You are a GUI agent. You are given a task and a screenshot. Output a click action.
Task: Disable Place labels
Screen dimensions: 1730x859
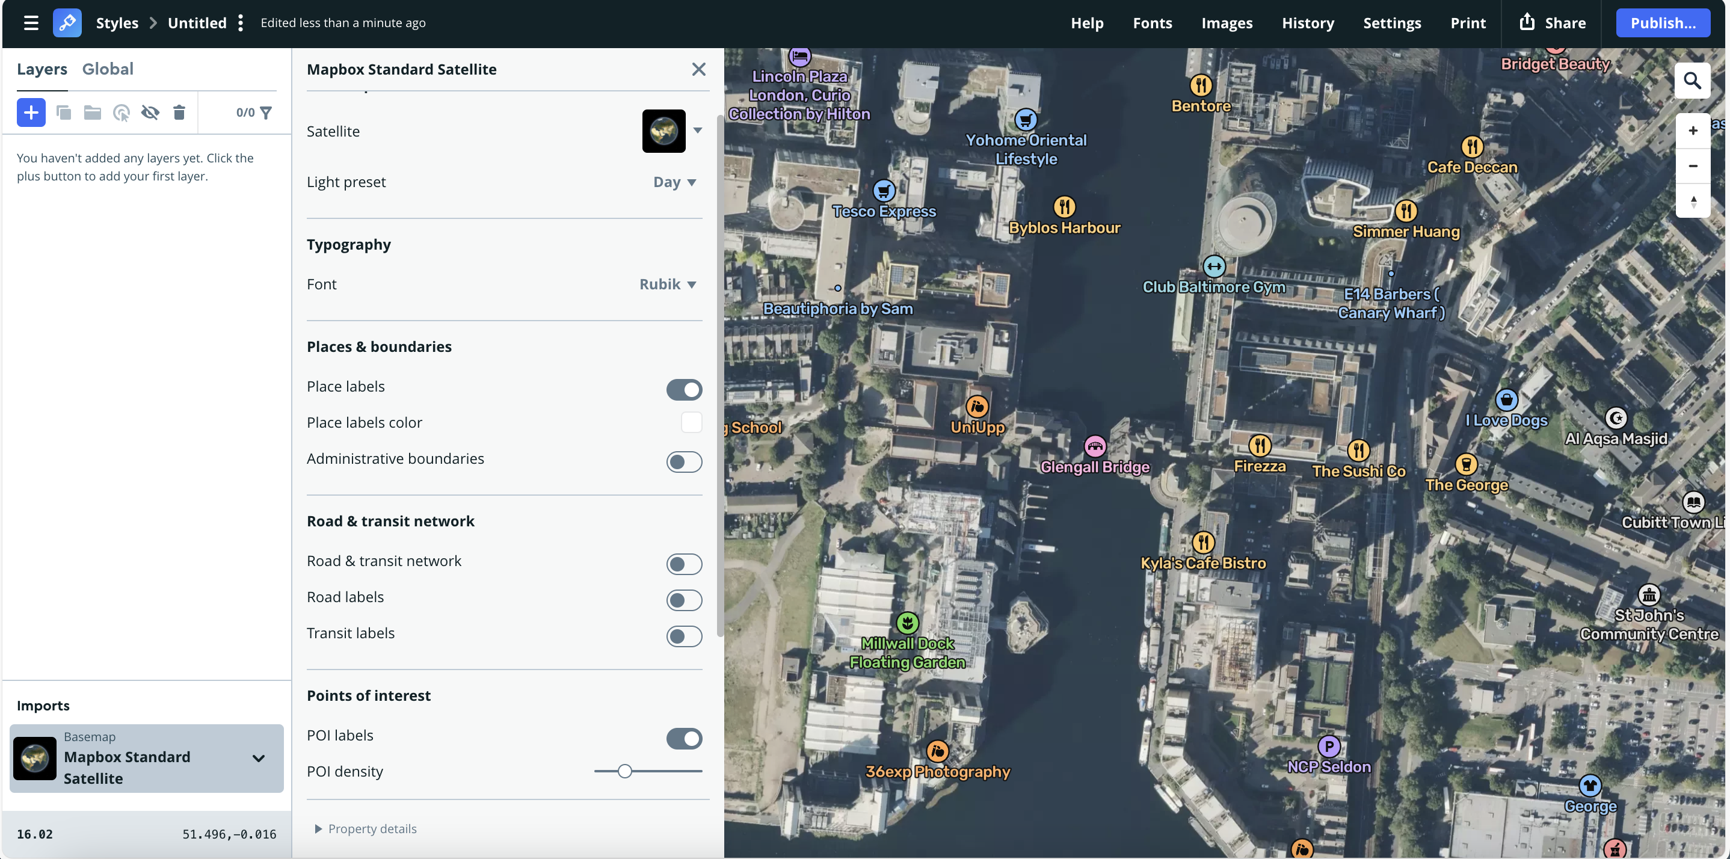pyautogui.click(x=684, y=390)
